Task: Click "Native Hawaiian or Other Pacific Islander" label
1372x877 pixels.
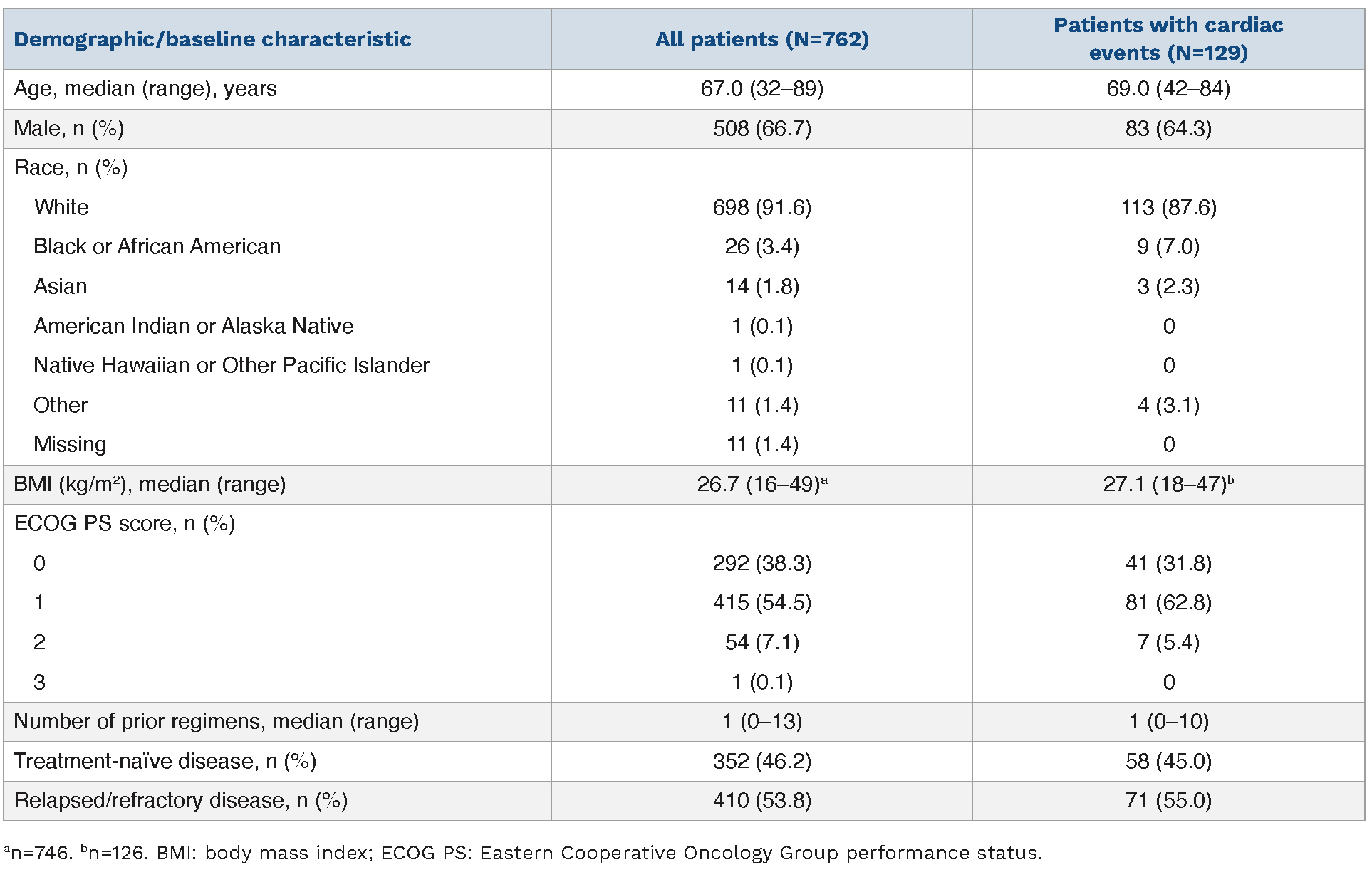Action: [232, 365]
